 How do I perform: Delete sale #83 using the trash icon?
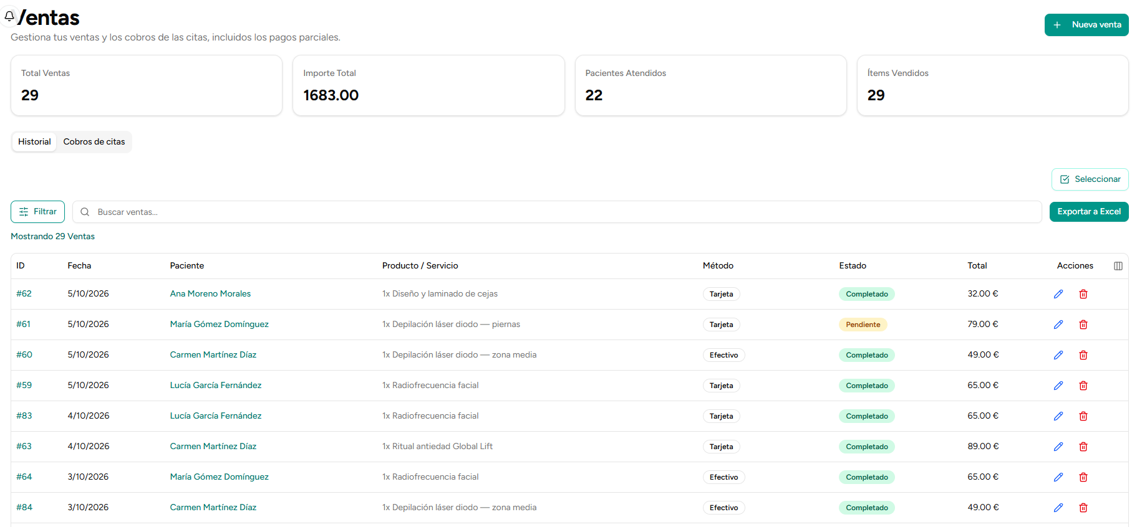tap(1083, 416)
